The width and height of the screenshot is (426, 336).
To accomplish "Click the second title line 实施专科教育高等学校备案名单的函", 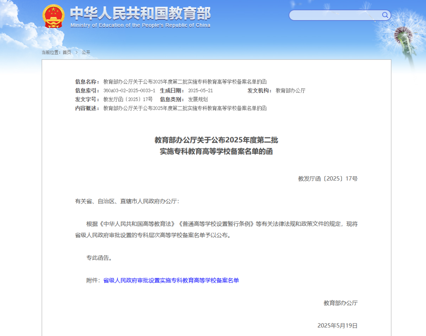I will tap(216, 151).
